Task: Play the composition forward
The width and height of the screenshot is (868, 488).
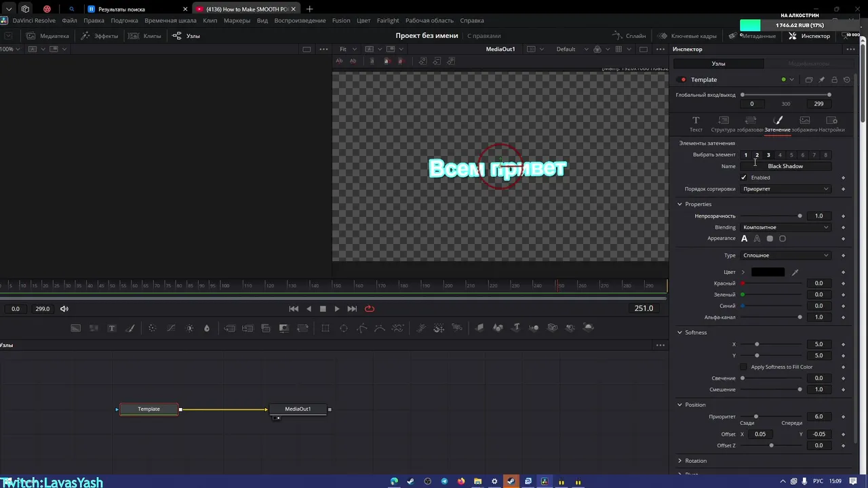Action: [x=337, y=309]
